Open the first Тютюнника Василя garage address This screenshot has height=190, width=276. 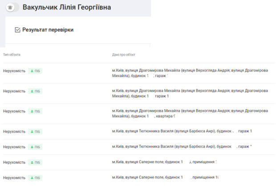pos(182,131)
